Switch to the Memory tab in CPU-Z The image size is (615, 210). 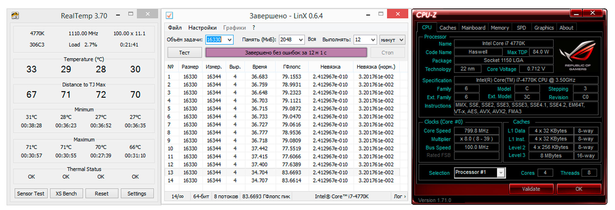pos(500,28)
